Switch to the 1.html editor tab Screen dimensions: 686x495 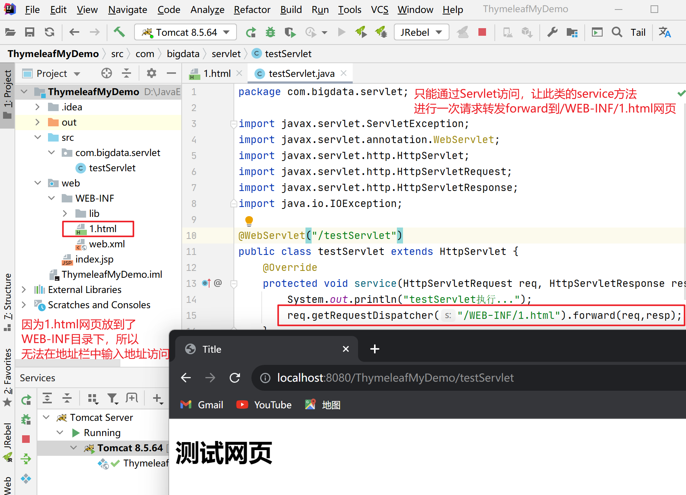[216, 73]
